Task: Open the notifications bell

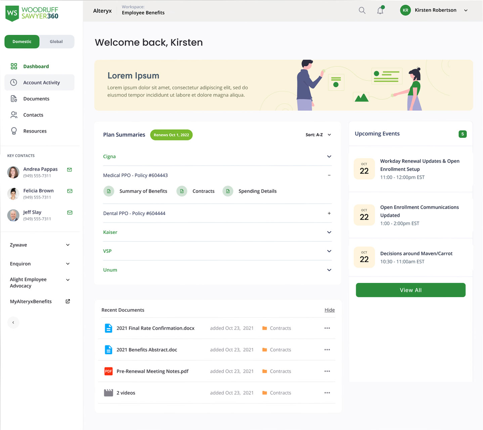Action: click(x=380, y=10)
